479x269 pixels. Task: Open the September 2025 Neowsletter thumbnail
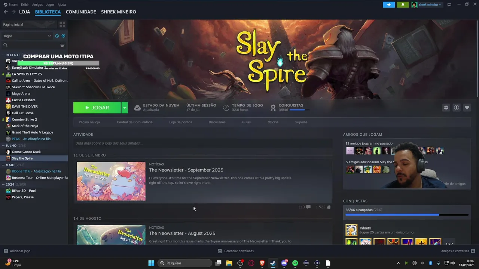point(111,181)
